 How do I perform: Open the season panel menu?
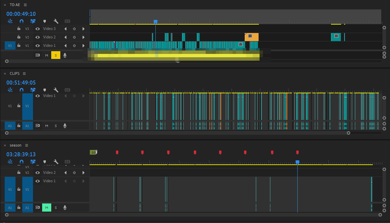(27, 146)
